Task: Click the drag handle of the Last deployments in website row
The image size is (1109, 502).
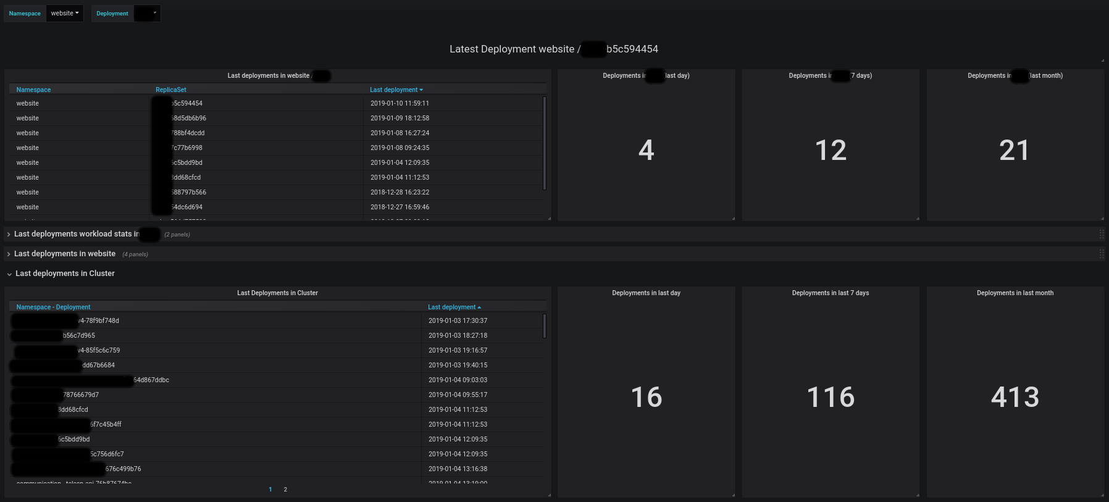Action: (1102, 254)
